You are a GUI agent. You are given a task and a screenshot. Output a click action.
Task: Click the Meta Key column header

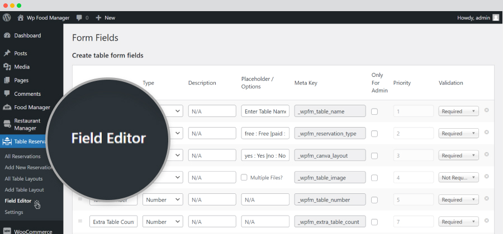pyautogui.click(x=306, y=83)
